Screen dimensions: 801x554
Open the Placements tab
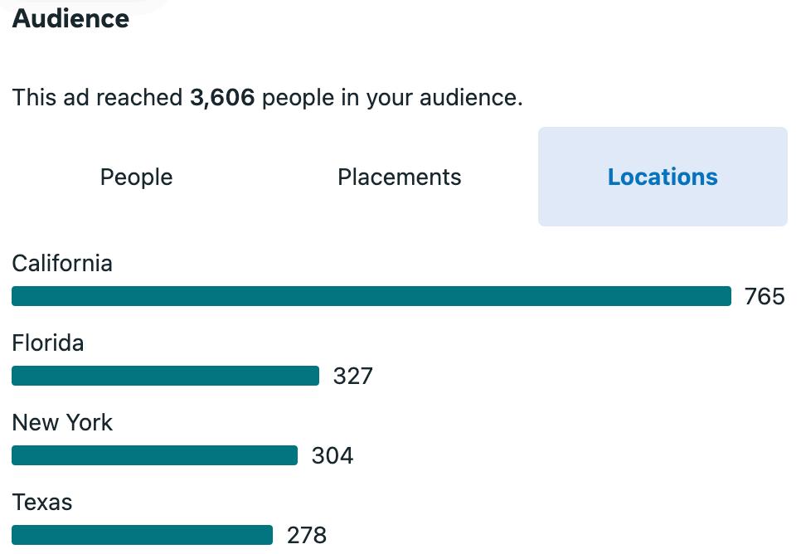click(x=400, y=177)
